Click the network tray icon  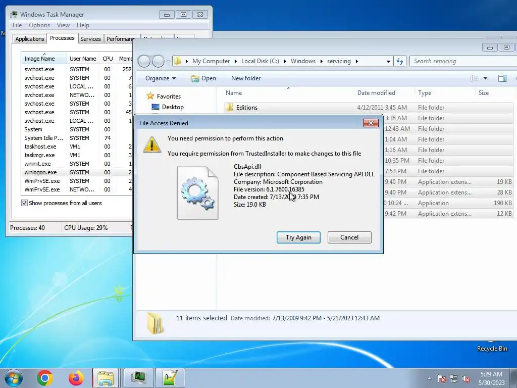(x=454, y=379)
